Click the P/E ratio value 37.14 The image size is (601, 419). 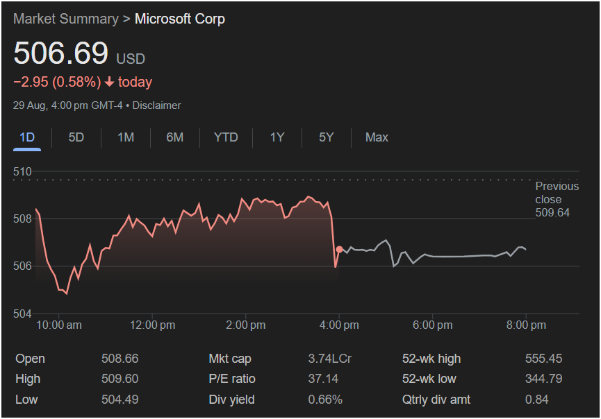click(x=323, y=379)
